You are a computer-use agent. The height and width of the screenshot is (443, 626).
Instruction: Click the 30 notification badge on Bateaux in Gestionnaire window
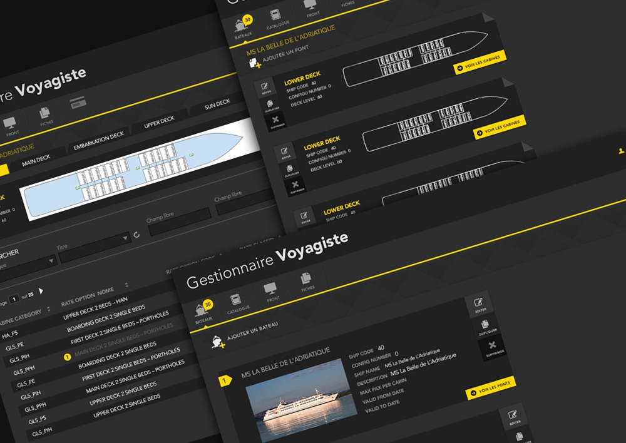pyautogui.click(x=208, y=305)
